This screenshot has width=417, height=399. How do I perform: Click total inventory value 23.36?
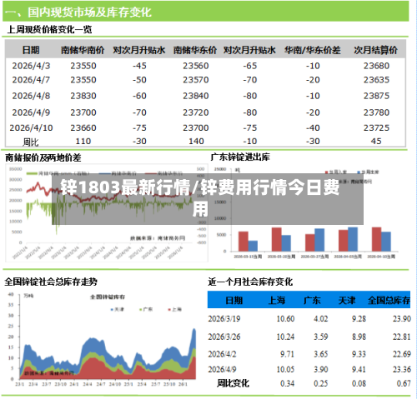[x=402, y=370]
